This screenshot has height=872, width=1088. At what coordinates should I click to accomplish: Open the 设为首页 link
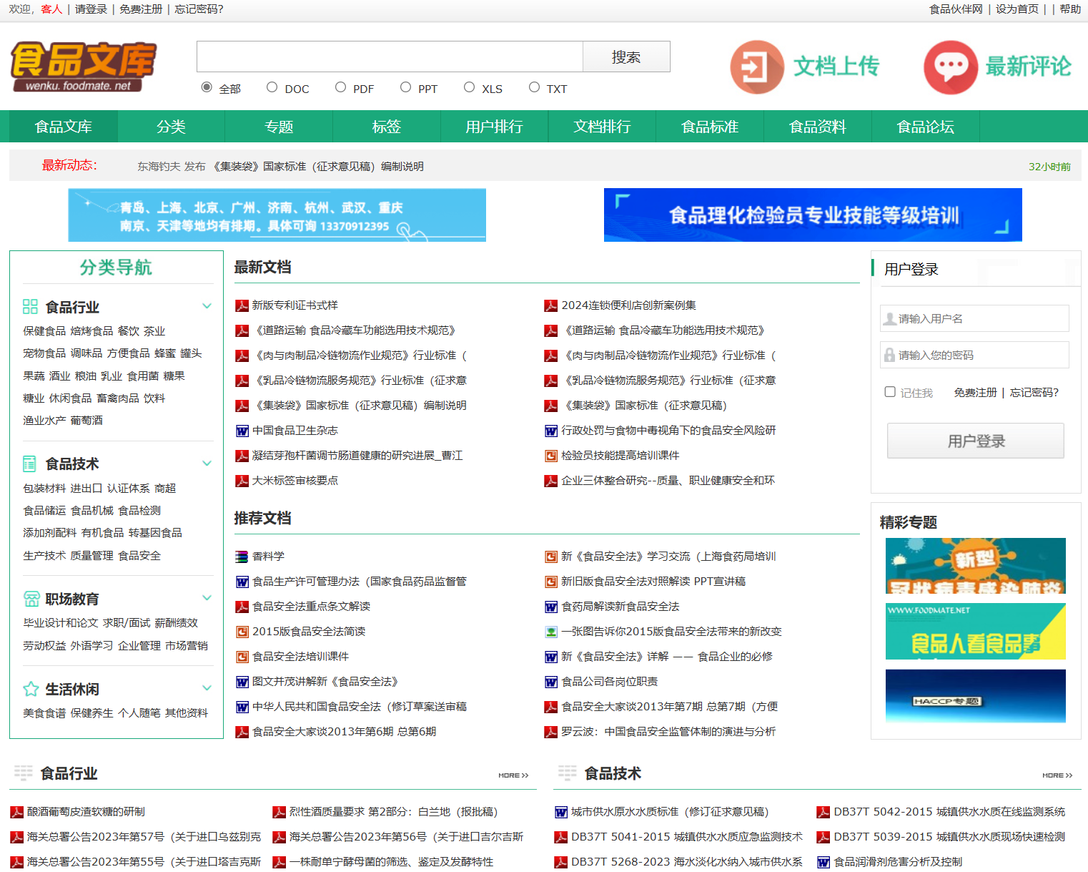(1017, 9)
